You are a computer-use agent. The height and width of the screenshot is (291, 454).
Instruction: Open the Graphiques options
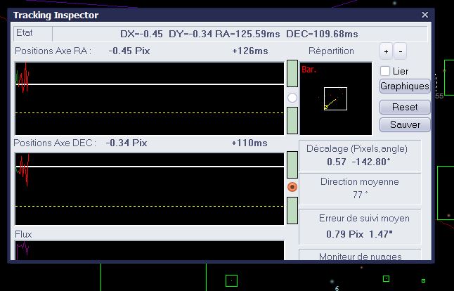[x=404, y=86]
